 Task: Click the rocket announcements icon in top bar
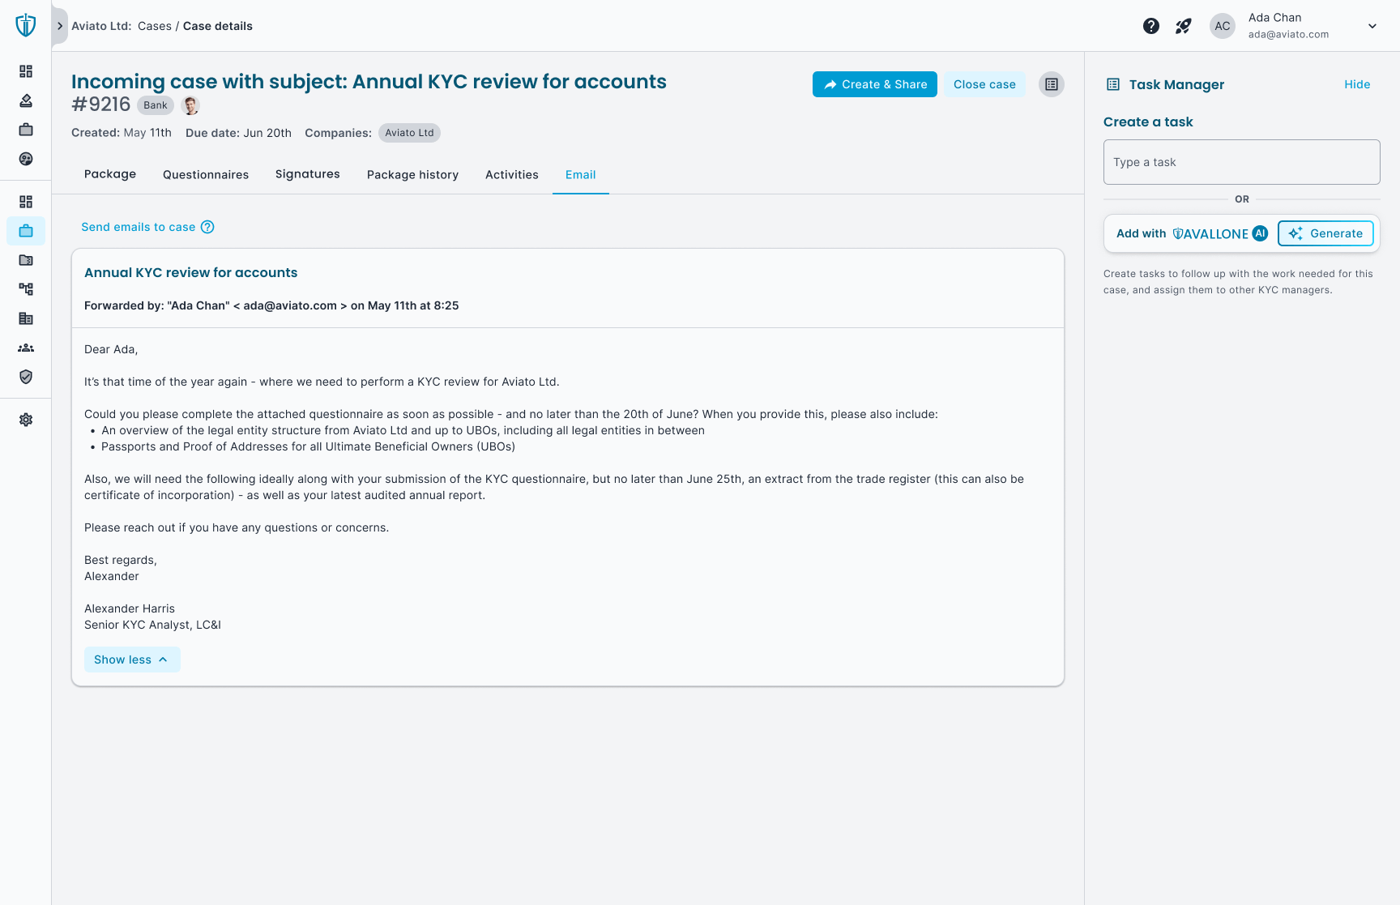(x=1183, y=25)
